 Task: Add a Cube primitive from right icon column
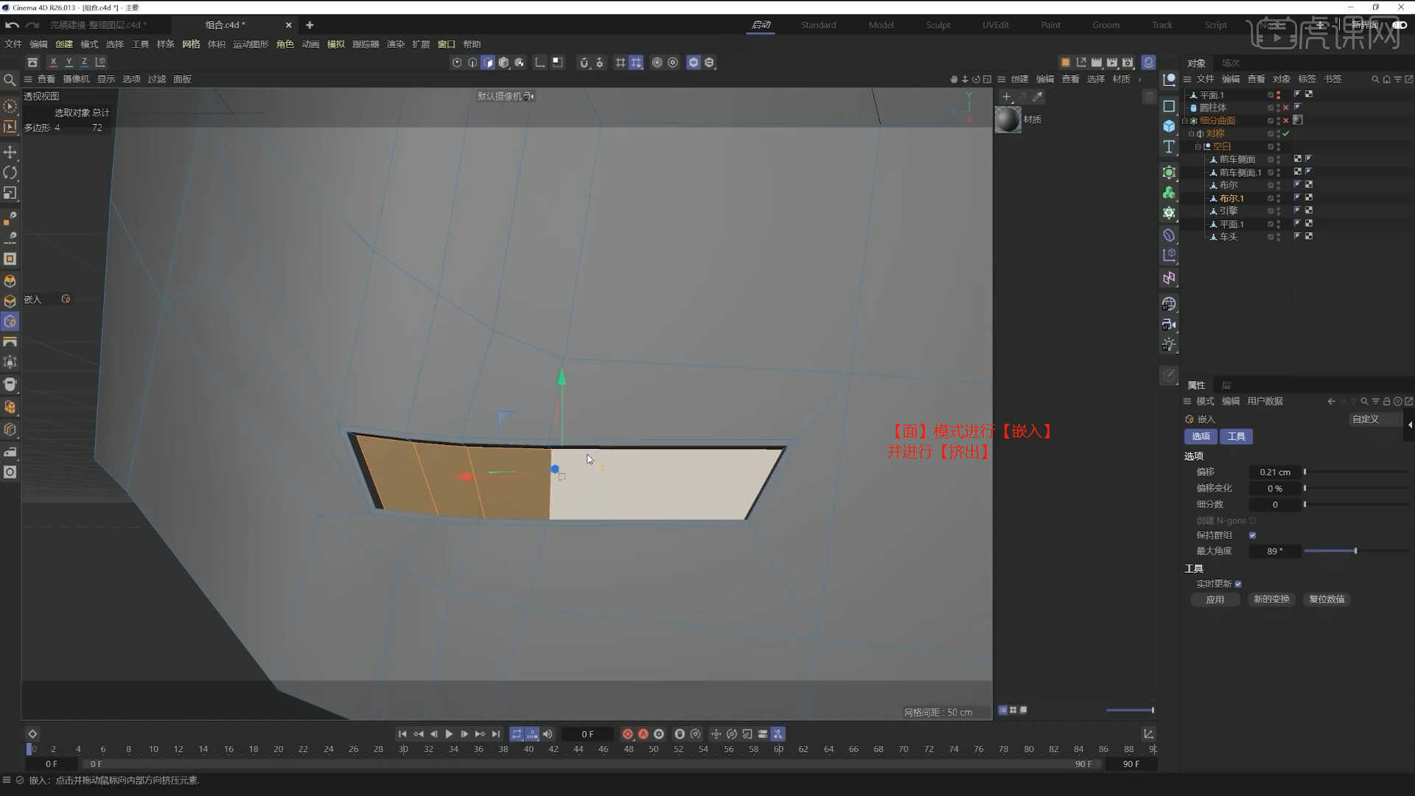pyautogui.click(x=1169, y=126)
